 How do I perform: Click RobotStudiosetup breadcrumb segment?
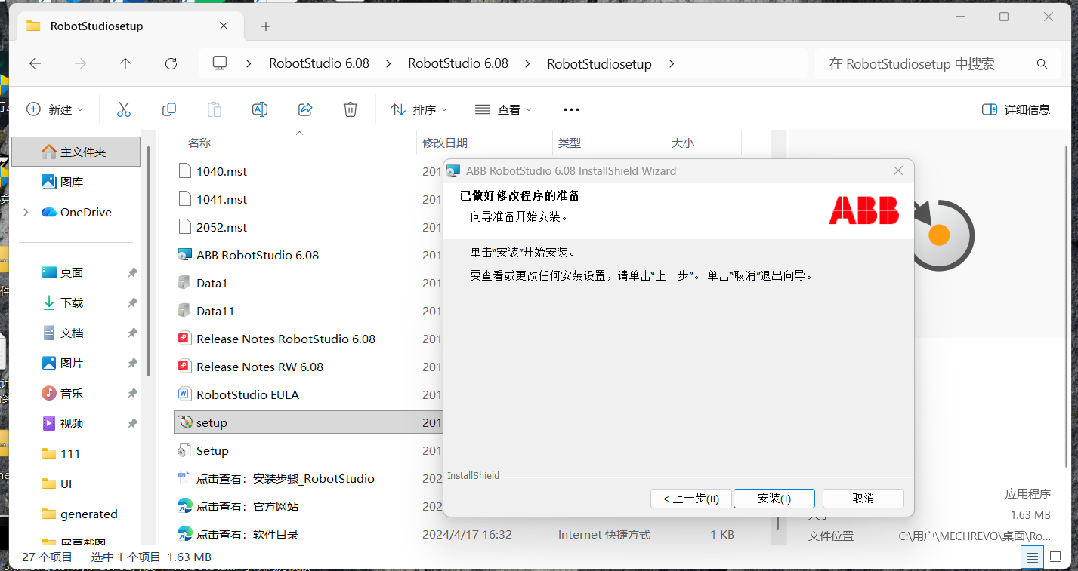click(599, 64)
